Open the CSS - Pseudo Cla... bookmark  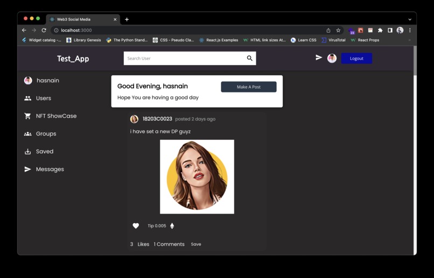[x=173, y=40]
